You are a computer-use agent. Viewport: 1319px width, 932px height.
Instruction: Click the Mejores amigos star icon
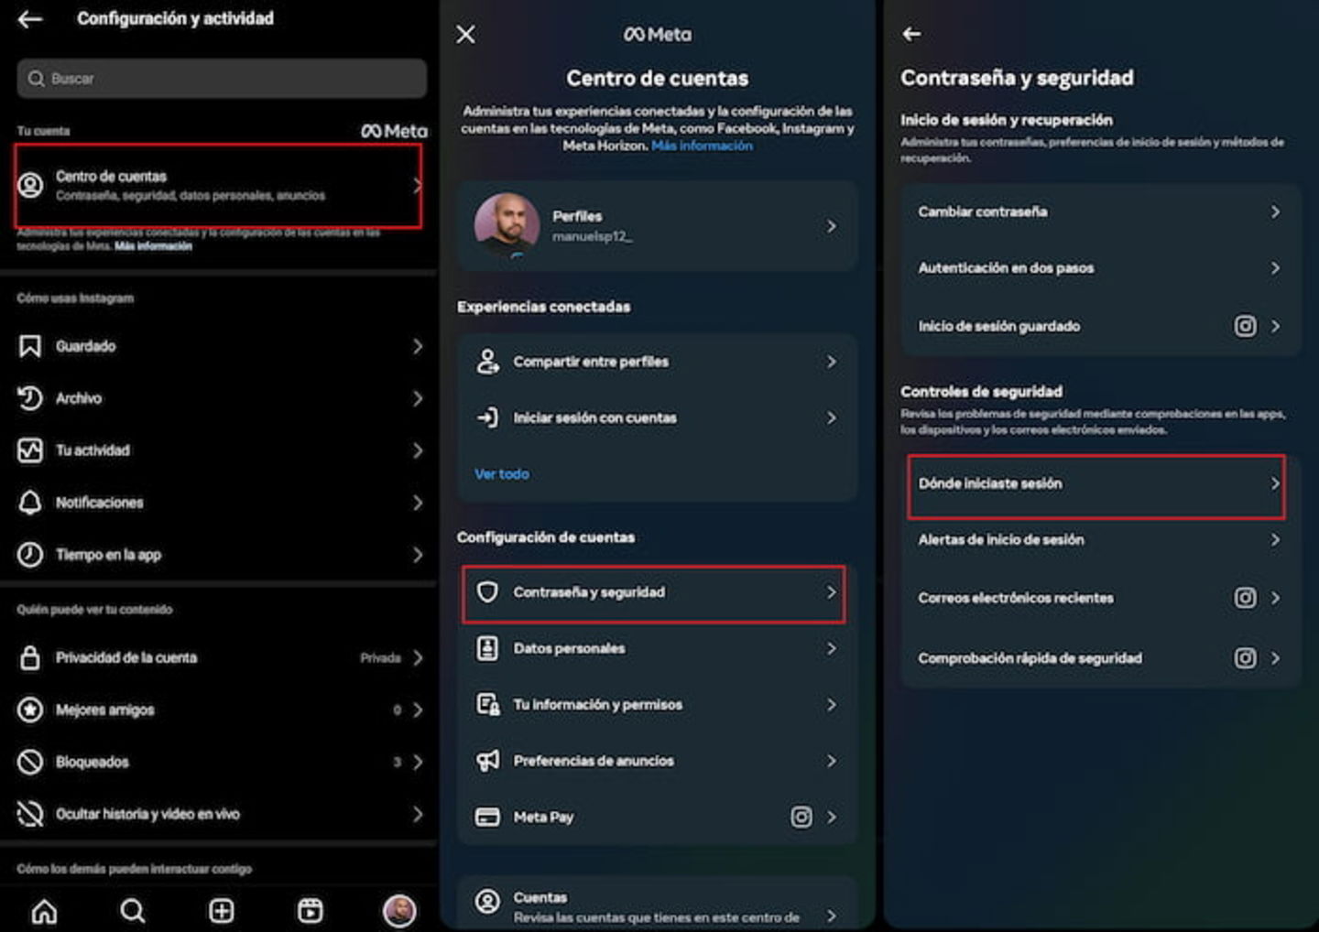coord(30,710)
